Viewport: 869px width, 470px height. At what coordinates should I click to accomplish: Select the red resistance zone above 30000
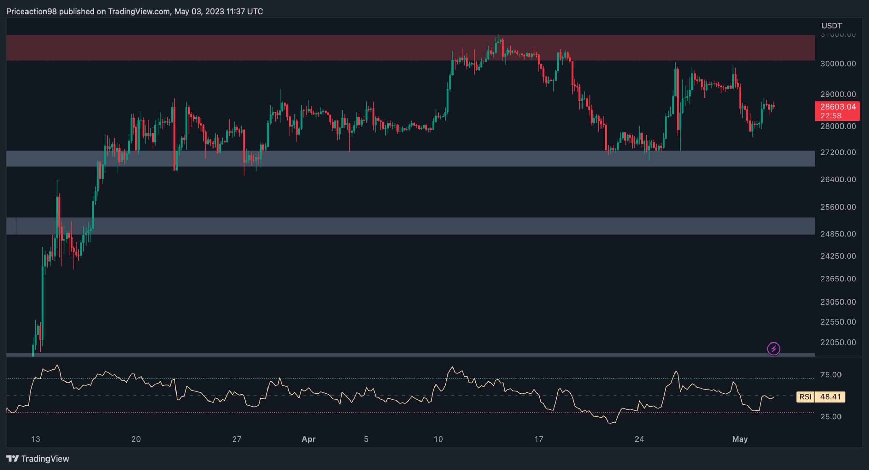(x=410, y=48)
